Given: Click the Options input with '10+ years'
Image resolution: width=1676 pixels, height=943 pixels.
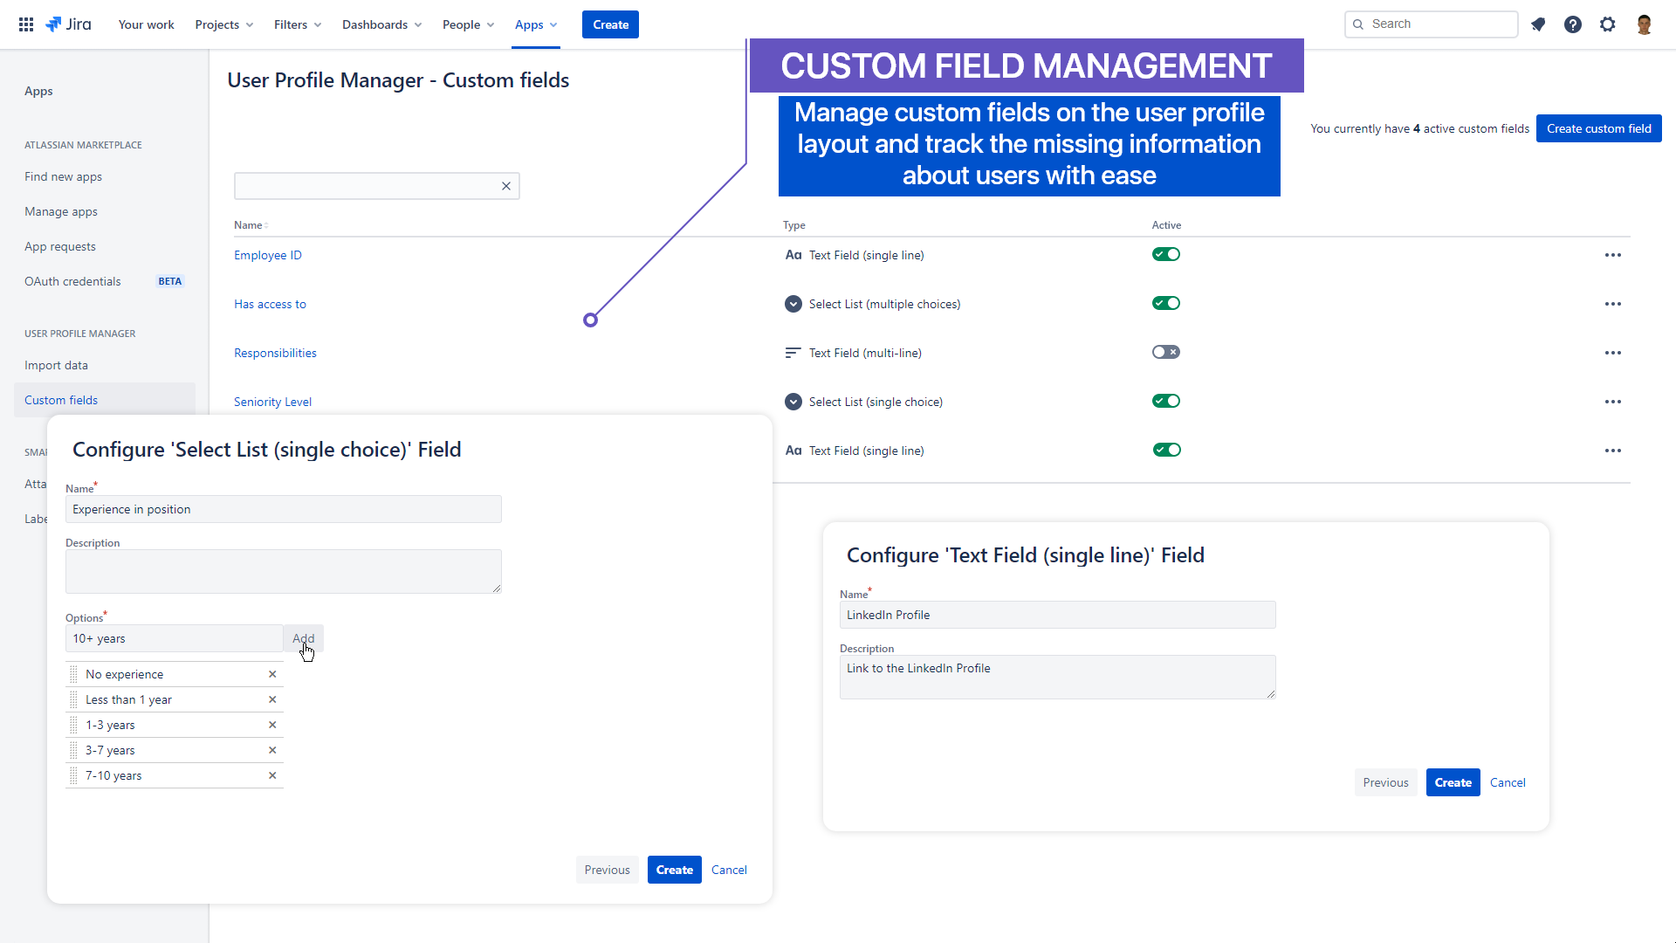Looking at the screenshot, I should click(x=175, y=638).
